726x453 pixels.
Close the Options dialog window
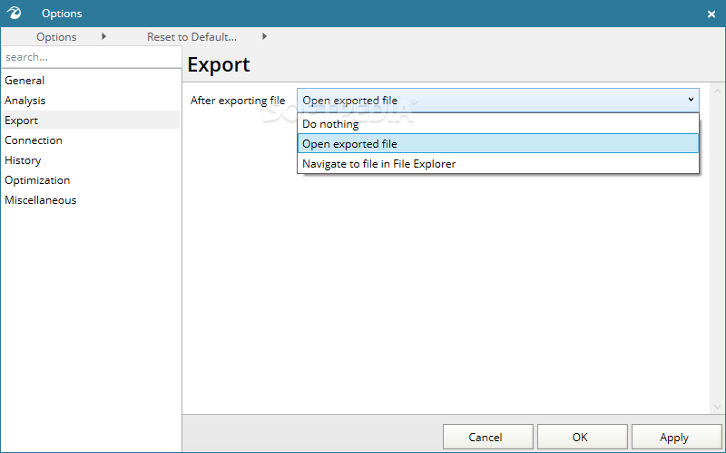[x=711, y=14]
